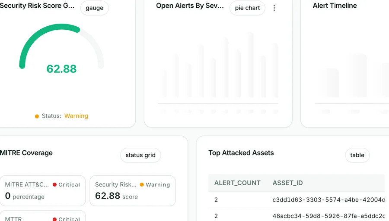Open the MITRE ATT&C... Critical status card

coord(43,190)
